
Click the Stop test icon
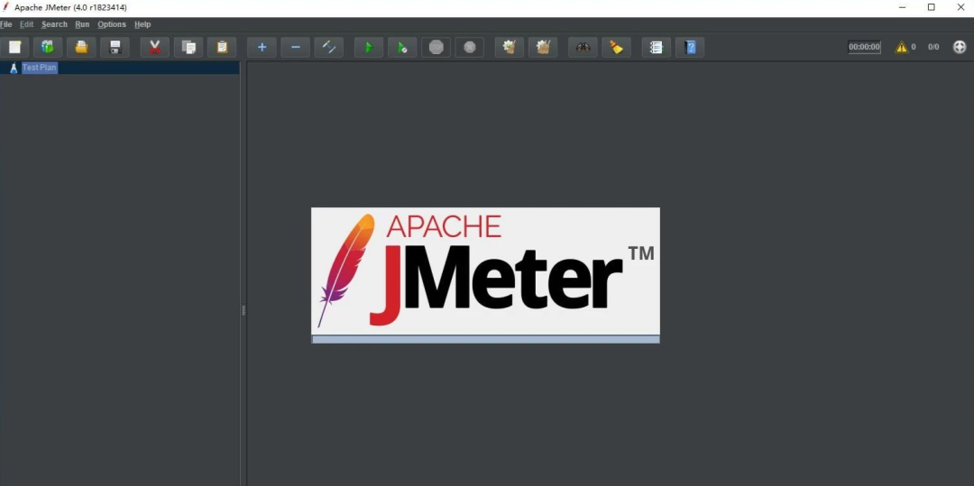pyautogui.click(x=436, y=47)
